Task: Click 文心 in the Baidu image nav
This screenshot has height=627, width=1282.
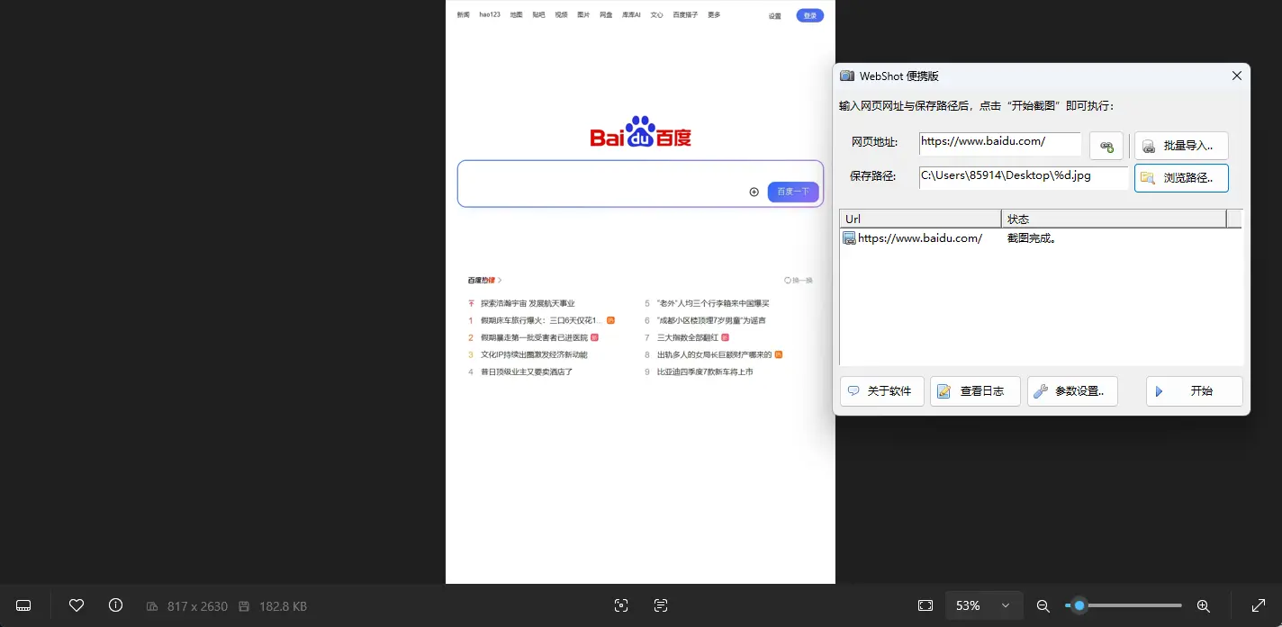Action: [x=656, y=14]
